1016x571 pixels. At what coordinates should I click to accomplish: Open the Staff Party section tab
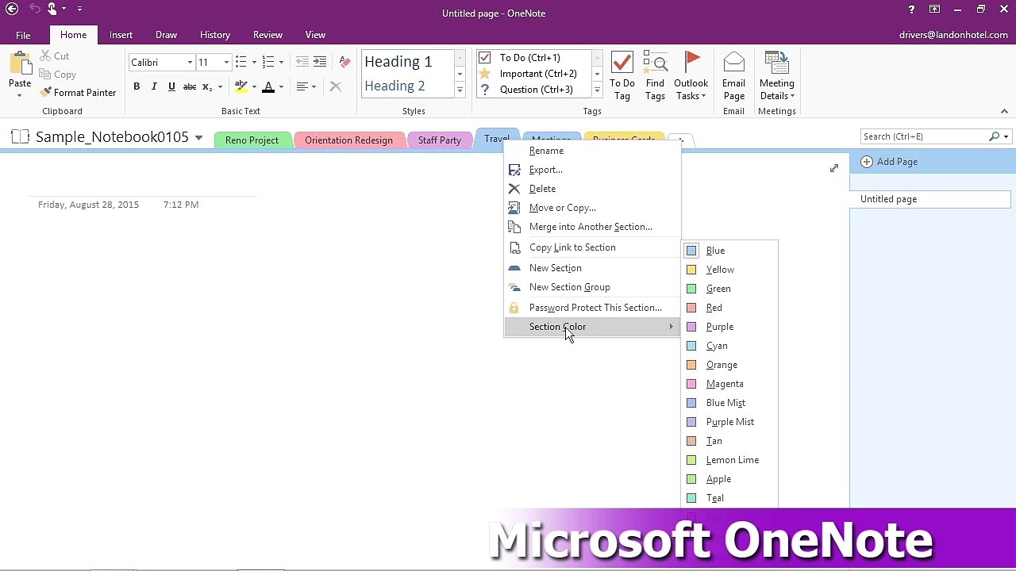[x=439, y=140]
